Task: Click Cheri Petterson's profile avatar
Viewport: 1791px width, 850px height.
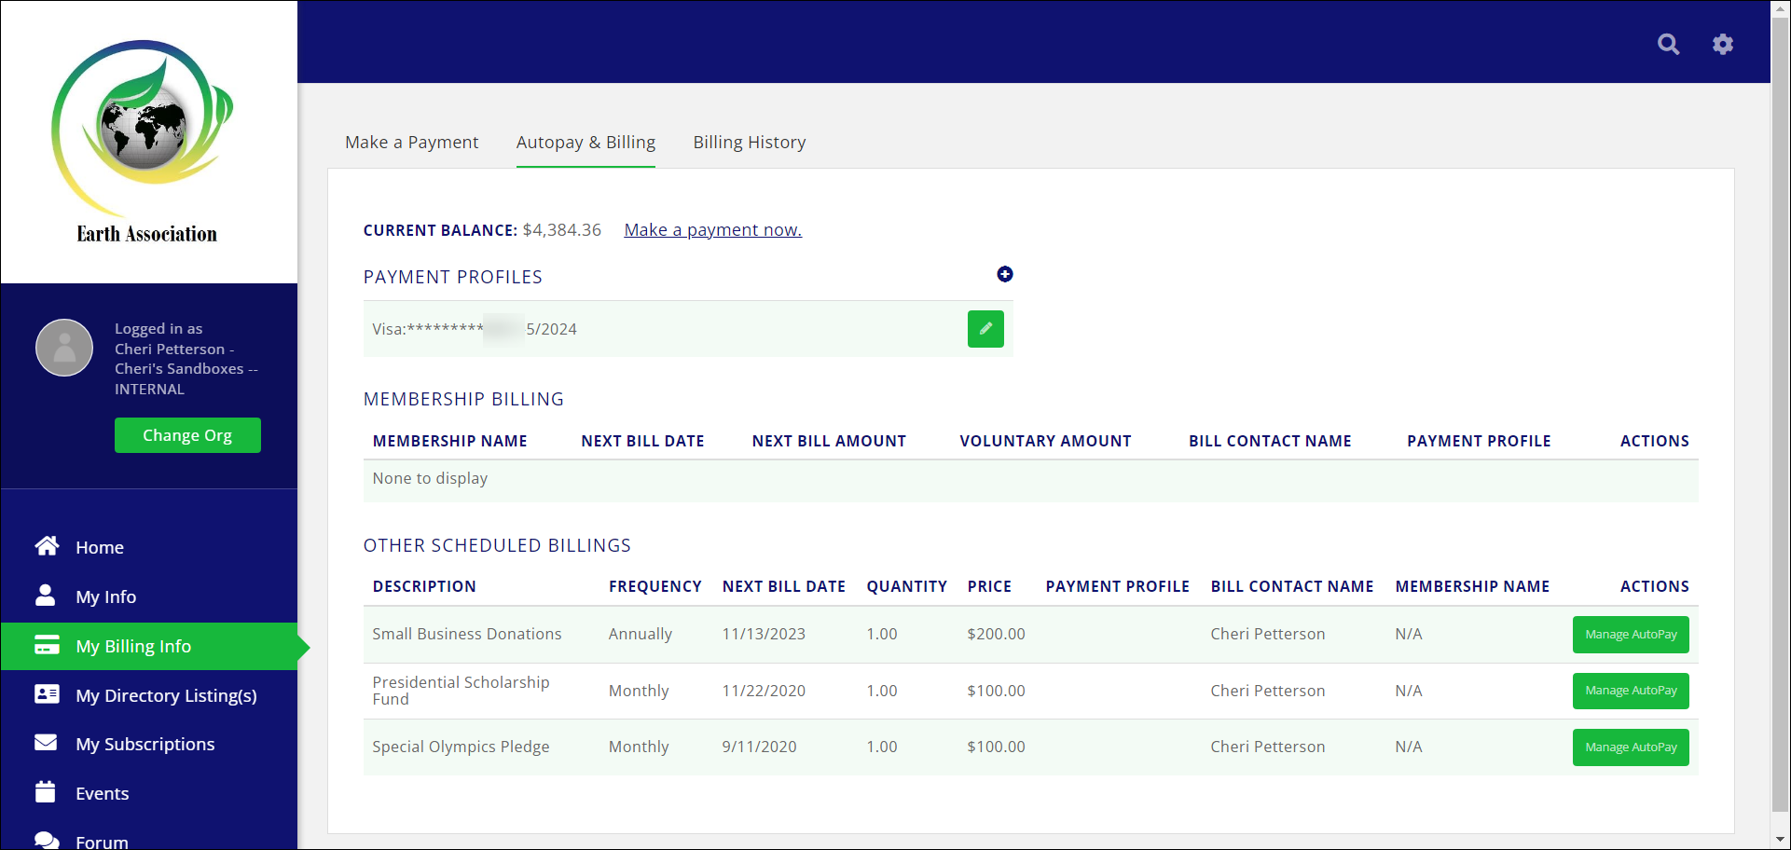Action: pyautogui.click(x=64, y=347)
